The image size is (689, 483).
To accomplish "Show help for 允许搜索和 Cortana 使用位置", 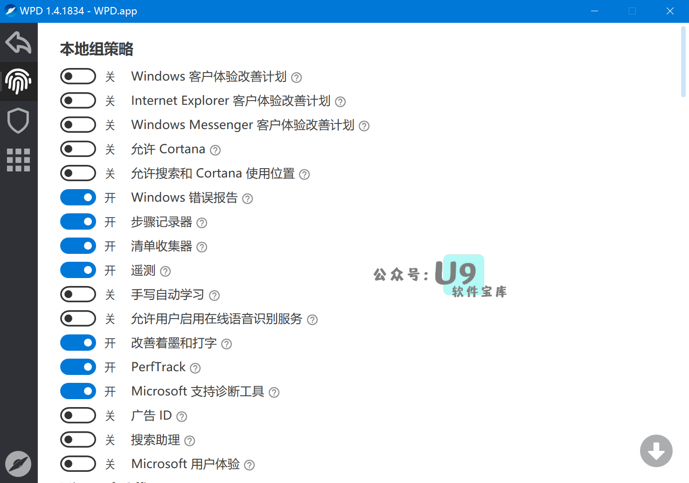I will pos(305,174).
